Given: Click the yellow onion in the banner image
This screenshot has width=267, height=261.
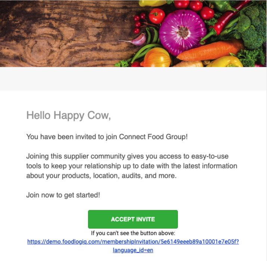Looking at the screenshot, I should [x=156, y=58].
